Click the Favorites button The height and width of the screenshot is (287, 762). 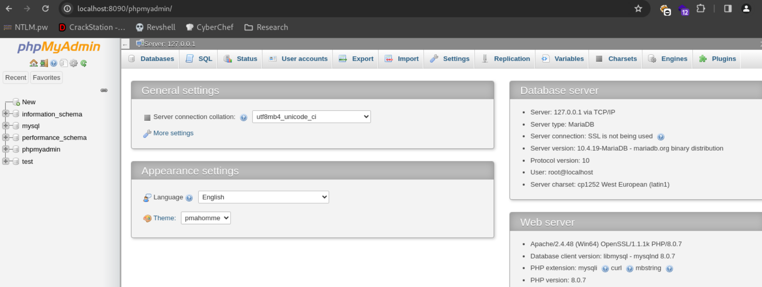click(x=46, y=77)
